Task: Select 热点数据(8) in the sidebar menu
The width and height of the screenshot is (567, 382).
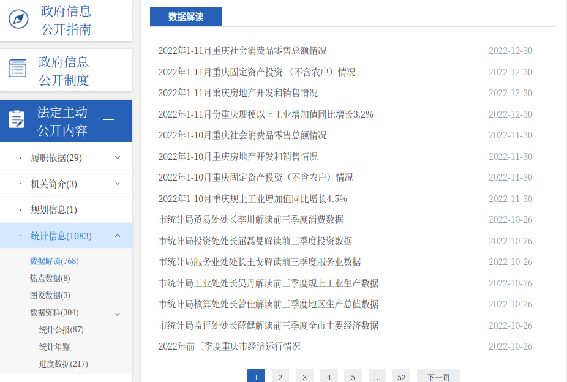Action: [48, 279]
